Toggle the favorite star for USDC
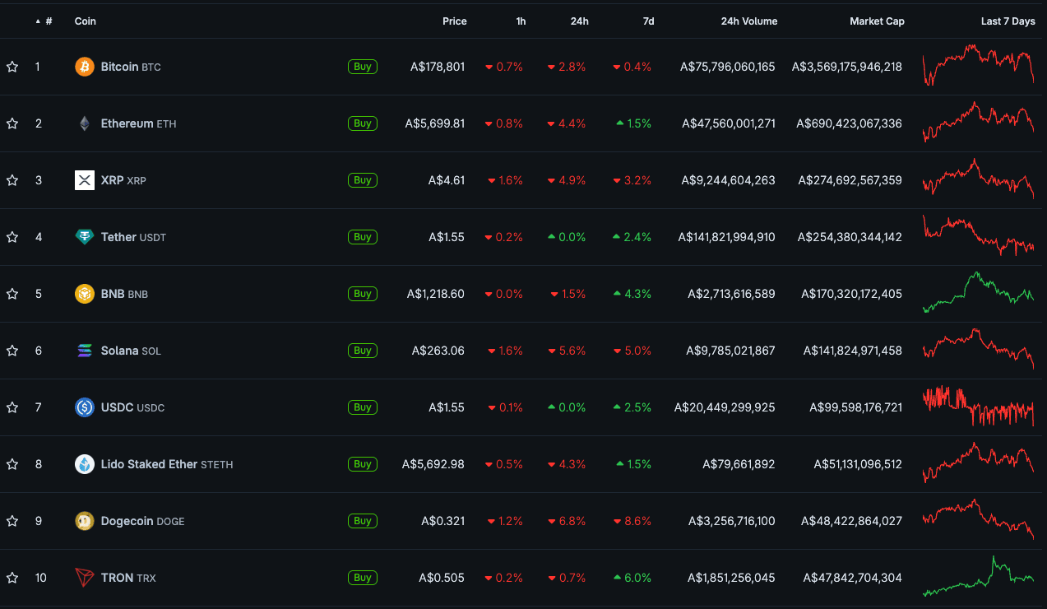This screenshot has width=1047, height=609. [x=12, y=407]
